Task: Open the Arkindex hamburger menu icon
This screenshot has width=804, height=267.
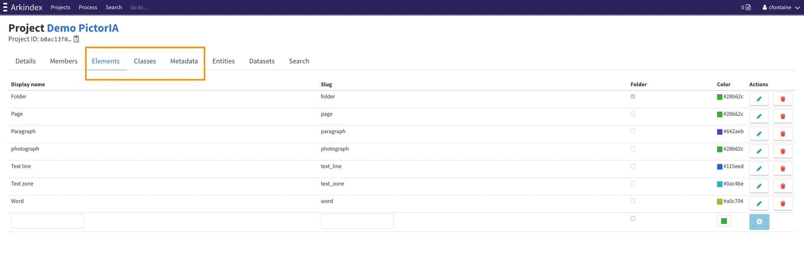Action: pyautogui.click(x=5, y=7)
